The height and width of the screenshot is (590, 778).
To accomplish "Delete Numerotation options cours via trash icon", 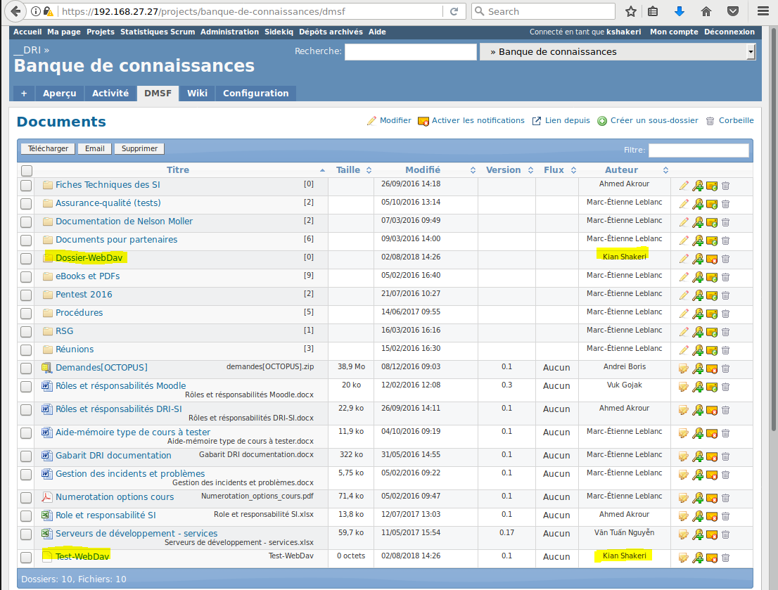I will [725, 498].
